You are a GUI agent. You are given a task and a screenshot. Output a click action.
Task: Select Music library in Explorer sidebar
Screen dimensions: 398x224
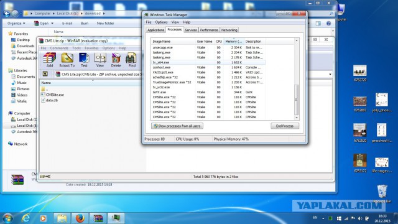[19, 83]
